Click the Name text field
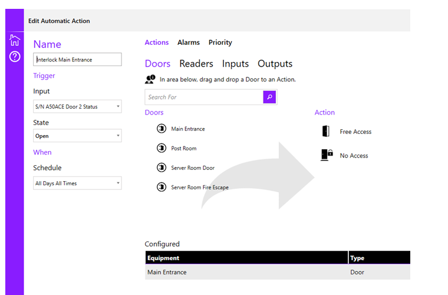This screenshot has width=448, height=295. [x=77, y=60]
